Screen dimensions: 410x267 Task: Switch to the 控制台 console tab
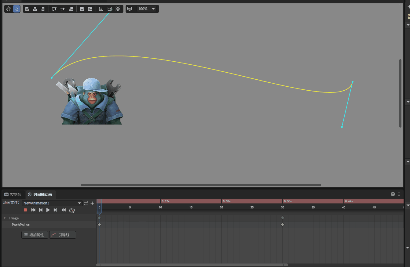(x=13, y=194)
